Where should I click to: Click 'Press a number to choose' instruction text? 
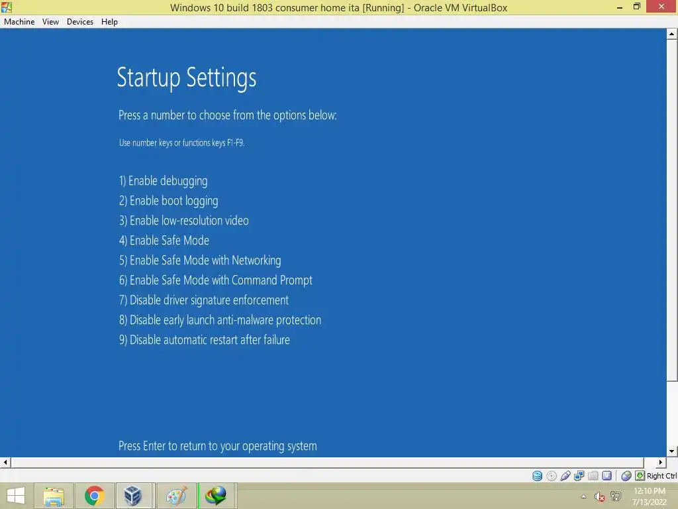pyautogui.click(x=228, y=115)
